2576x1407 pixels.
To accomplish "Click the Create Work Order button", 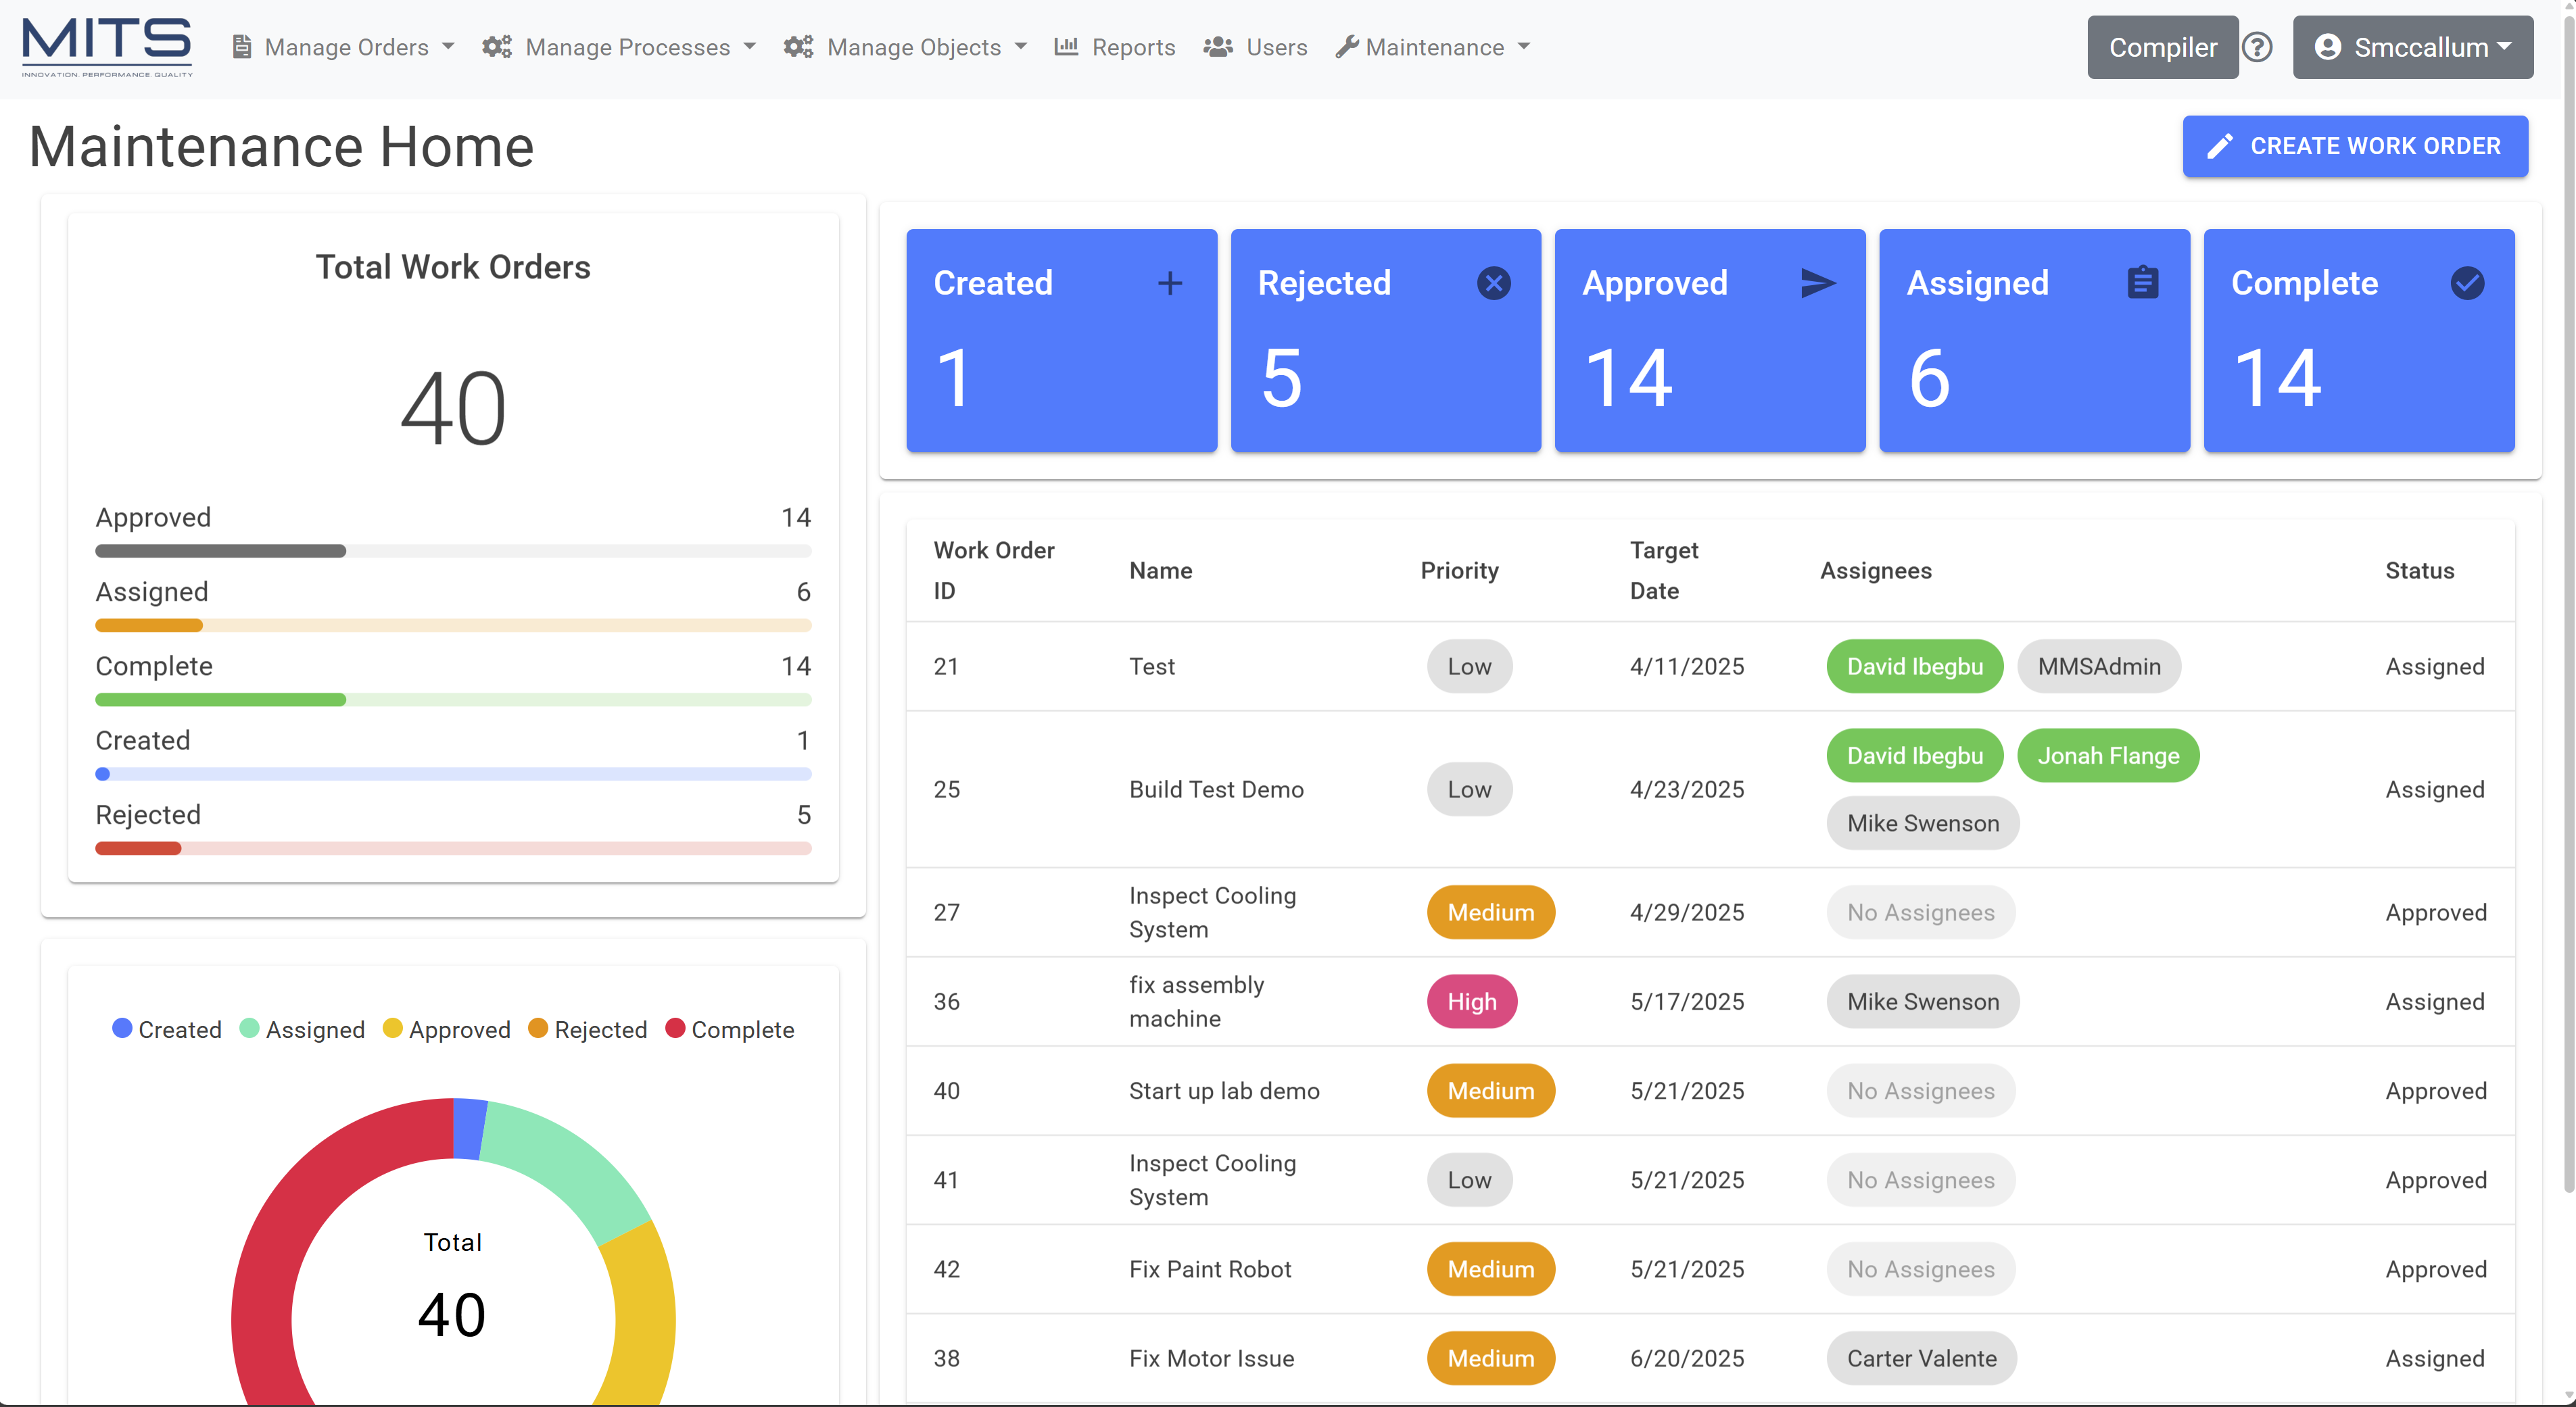I will click(x=2355, y=147).
